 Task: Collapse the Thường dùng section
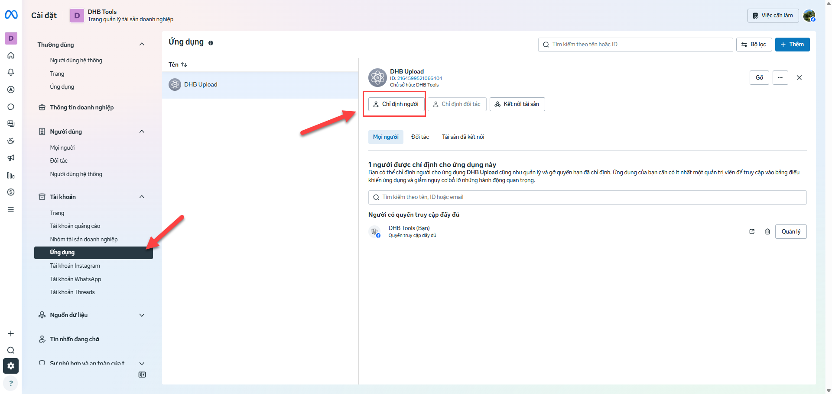point(142,44)
